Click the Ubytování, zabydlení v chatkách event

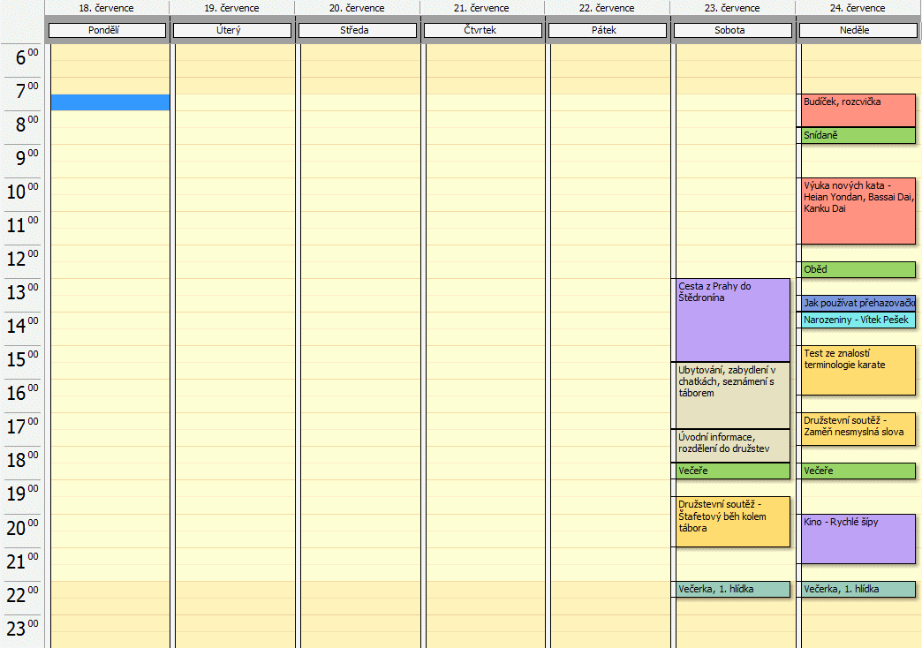pyautogui.click(x=732, y=396)
